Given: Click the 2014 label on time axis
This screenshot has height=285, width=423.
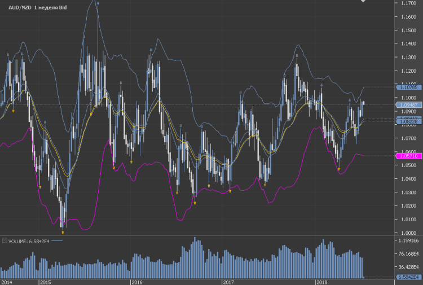Looking at the screenshot, I should (6, 283).
